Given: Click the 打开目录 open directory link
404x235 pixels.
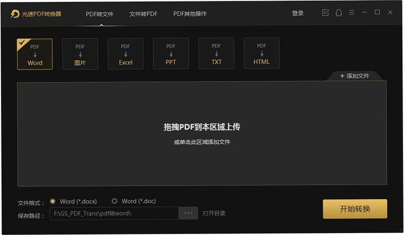Looking at the screenshot, I should pos(214,213).
